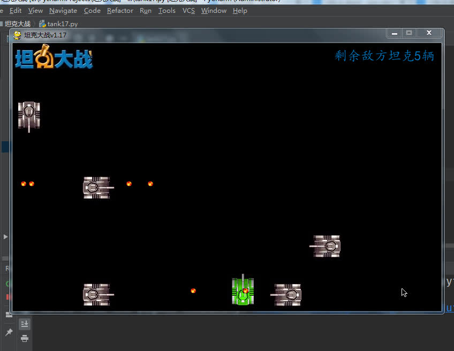
Task: Open the Edit menu
Action: tap(16, 11)
